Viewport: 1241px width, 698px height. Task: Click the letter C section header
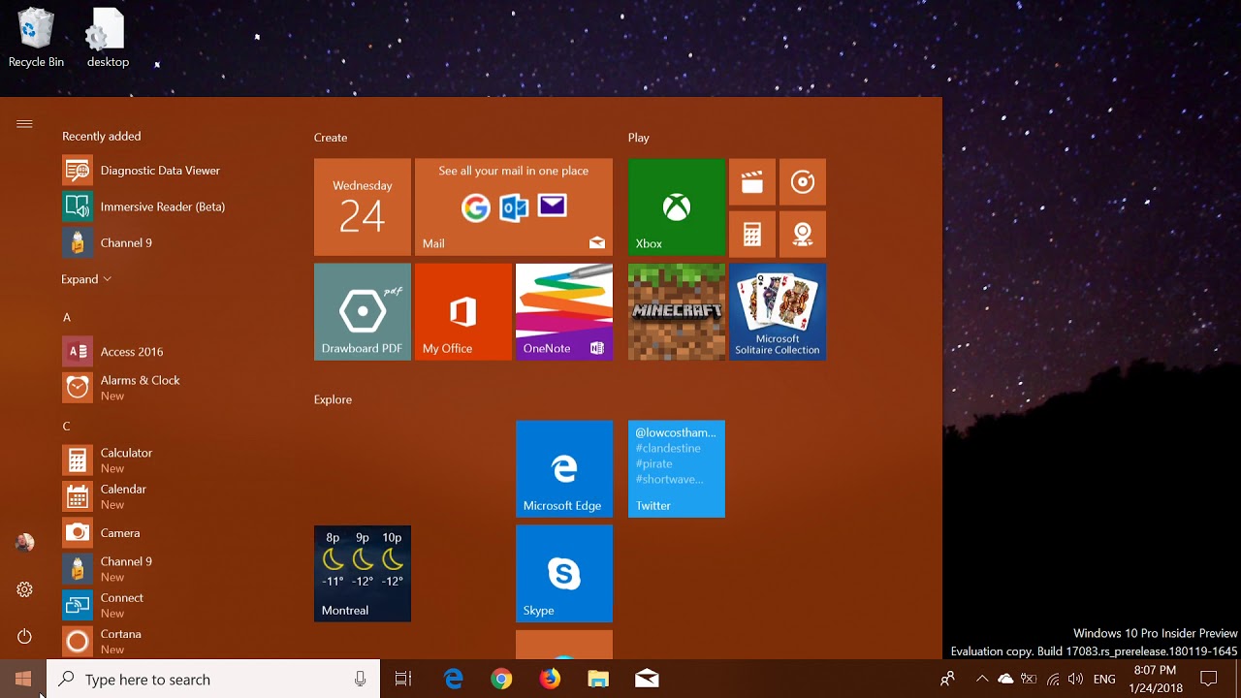67,427
